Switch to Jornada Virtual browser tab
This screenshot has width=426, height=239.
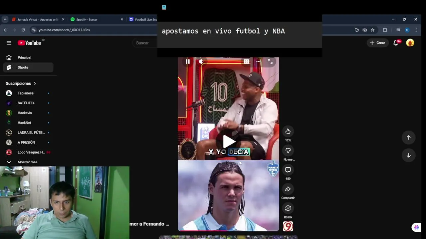tap(38, 20)
